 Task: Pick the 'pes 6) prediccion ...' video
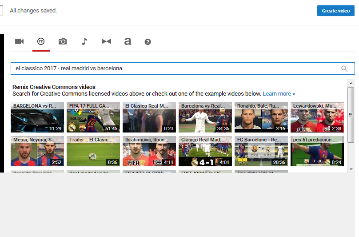(x=317, y=151)
